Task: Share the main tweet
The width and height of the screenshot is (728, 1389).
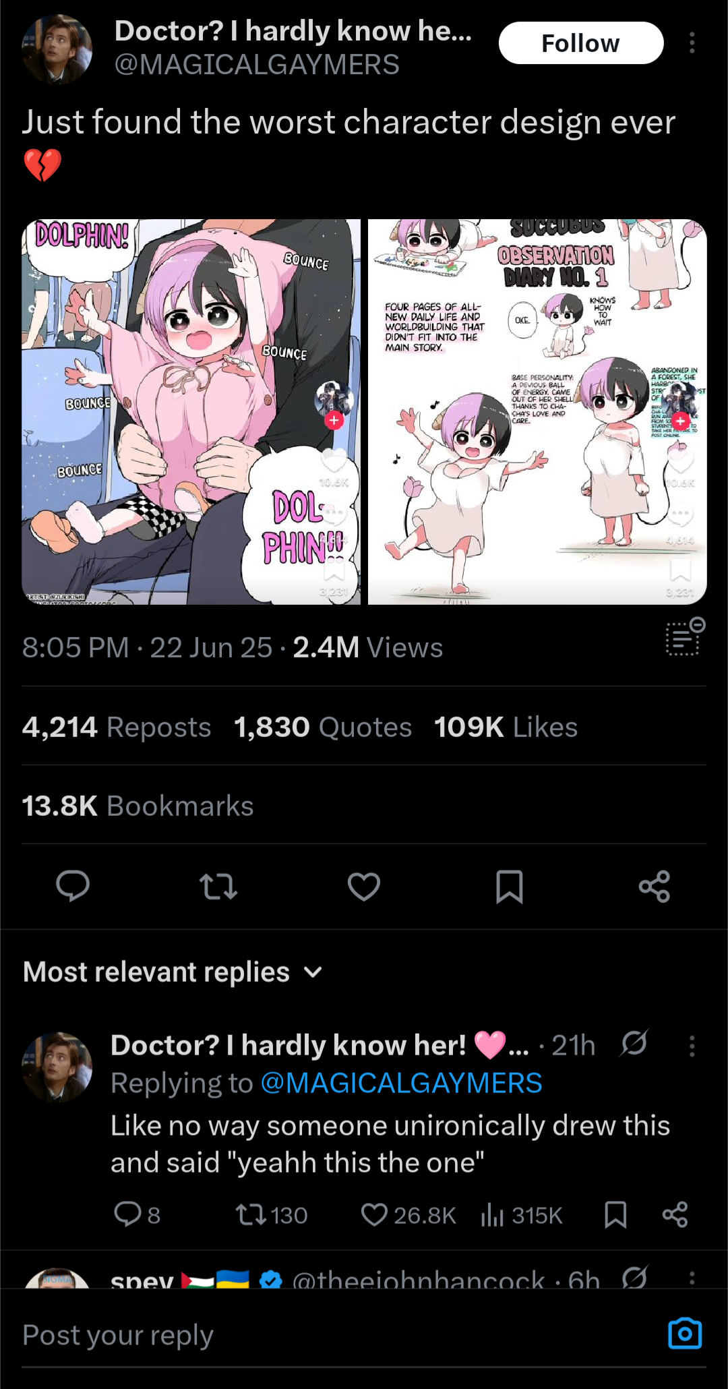Action: click(655, 886)
